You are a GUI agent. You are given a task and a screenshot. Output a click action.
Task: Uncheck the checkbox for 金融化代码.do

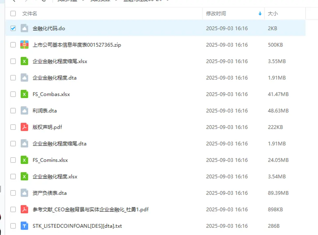(13, 28)
